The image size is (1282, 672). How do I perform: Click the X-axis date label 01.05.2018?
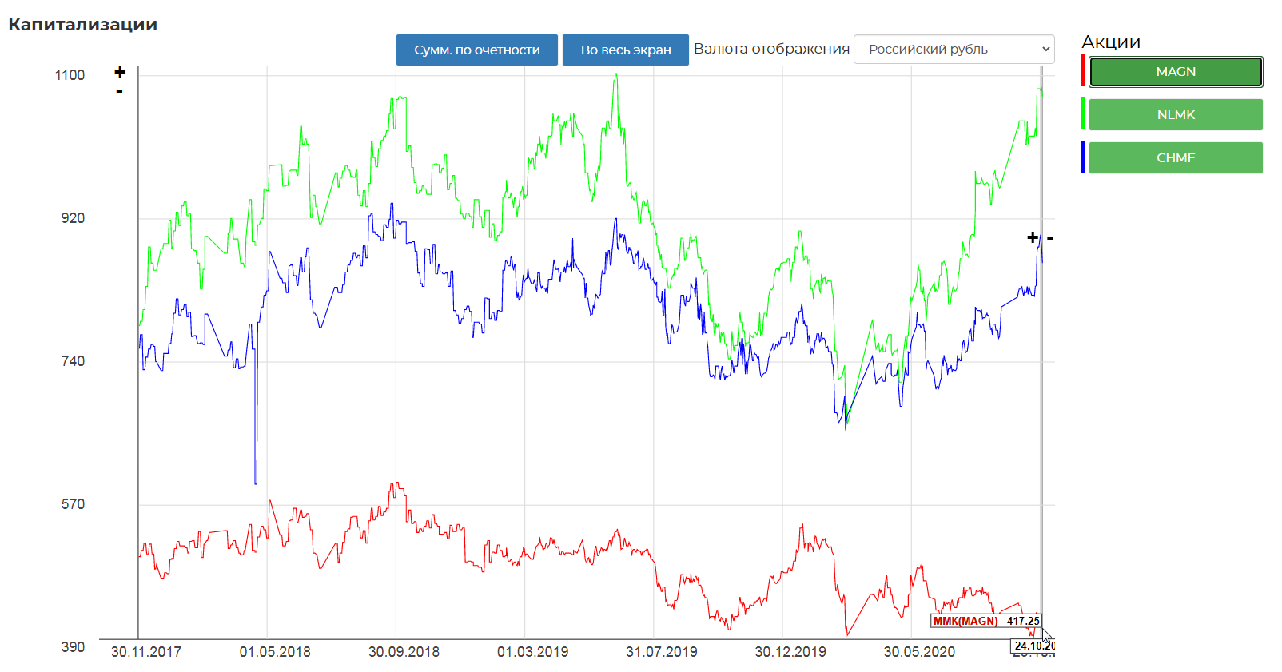coord(275,652)
